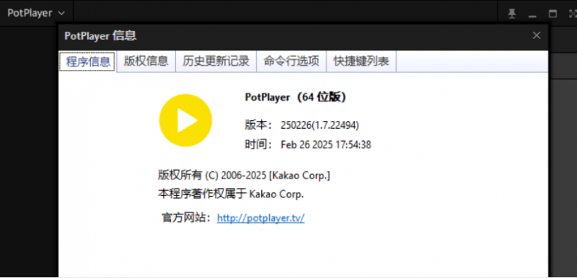Click the 本程序著作权属于 Kakao Corp. line

click(231, 194)
